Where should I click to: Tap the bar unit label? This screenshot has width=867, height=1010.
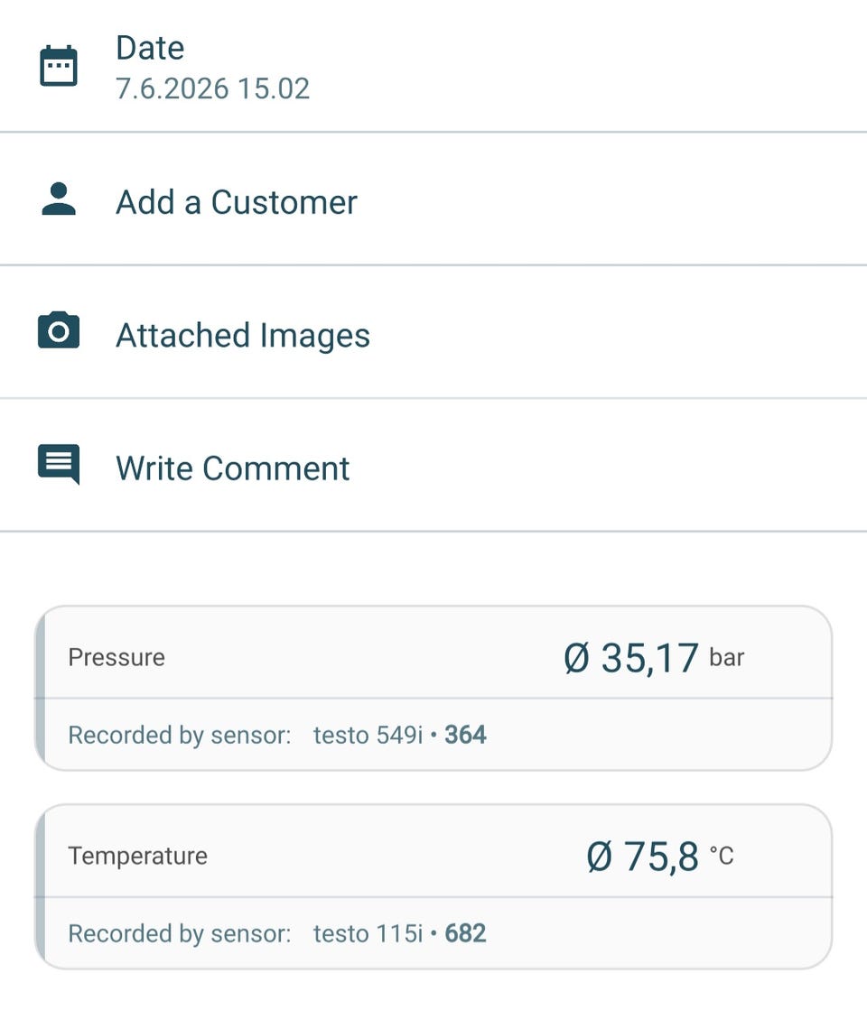(x=726, y=658)
